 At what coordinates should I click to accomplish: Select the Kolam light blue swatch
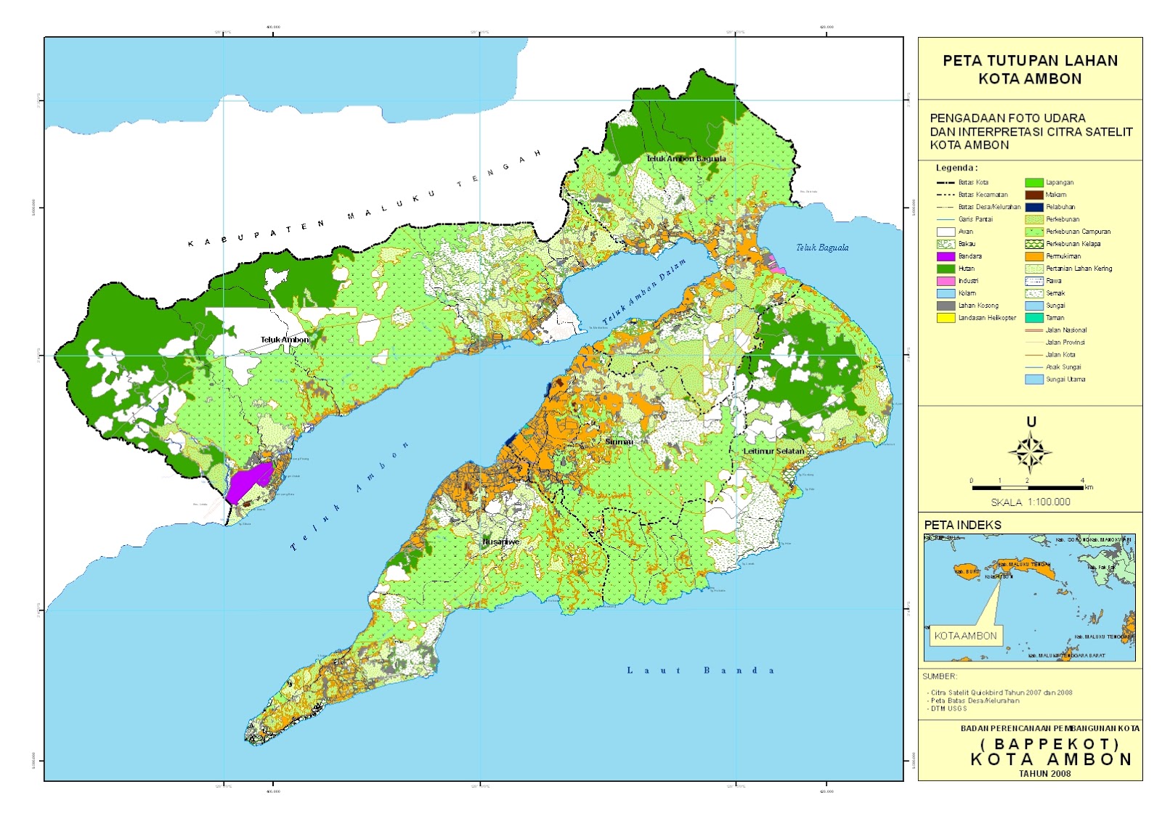click(x=946, y=293)
